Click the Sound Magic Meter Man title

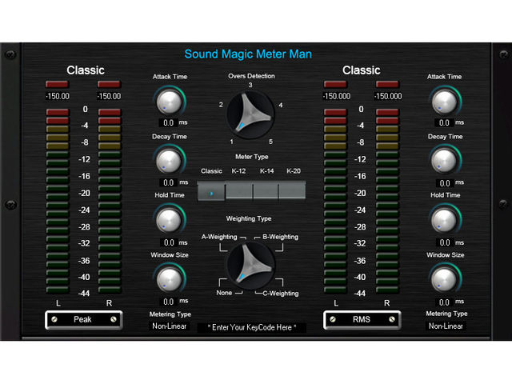pos(248,54)
